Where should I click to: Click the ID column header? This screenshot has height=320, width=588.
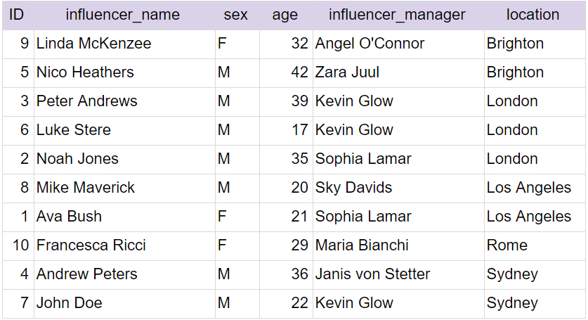[x=16, y=15]
